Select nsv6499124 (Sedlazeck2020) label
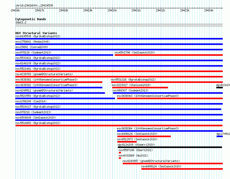The height and width of the screenshot is (179, 230). pos(161,166)
